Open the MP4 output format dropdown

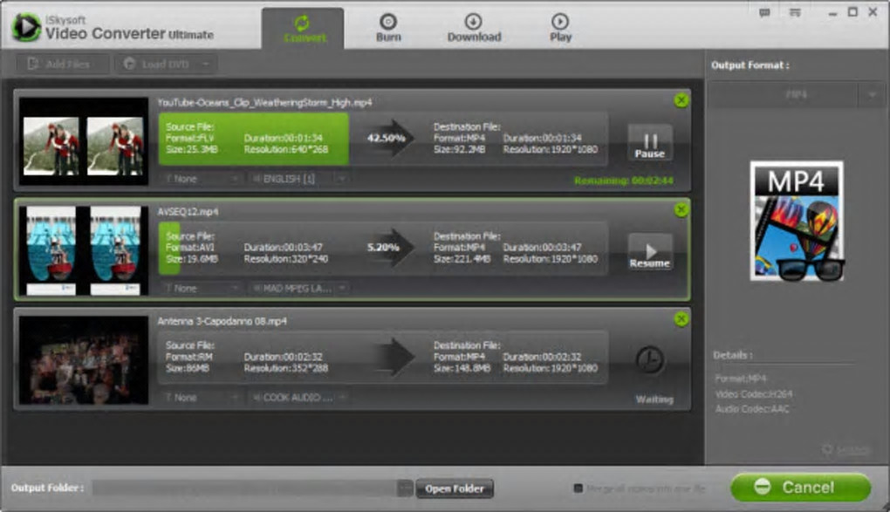pos(796,94)
